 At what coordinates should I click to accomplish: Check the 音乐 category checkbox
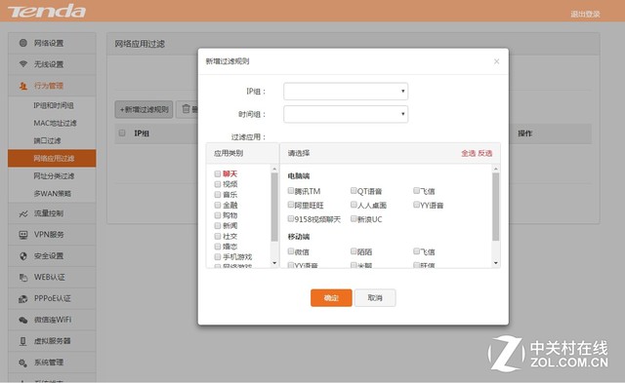[x=218, y=195]
